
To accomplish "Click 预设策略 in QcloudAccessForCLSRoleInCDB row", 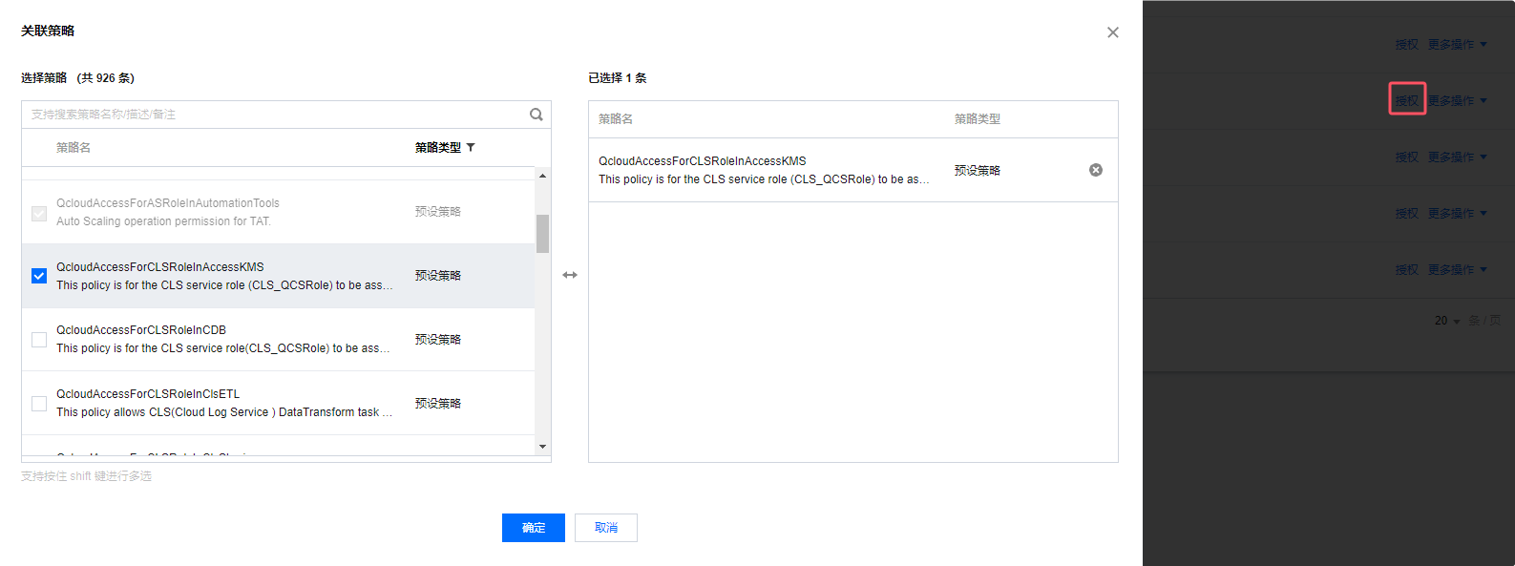I will pyautogui.click(x=438, y=340).
